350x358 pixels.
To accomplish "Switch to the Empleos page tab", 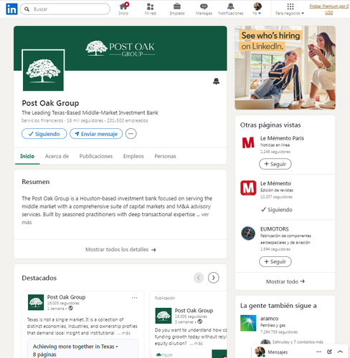I will tap(133, 156).
